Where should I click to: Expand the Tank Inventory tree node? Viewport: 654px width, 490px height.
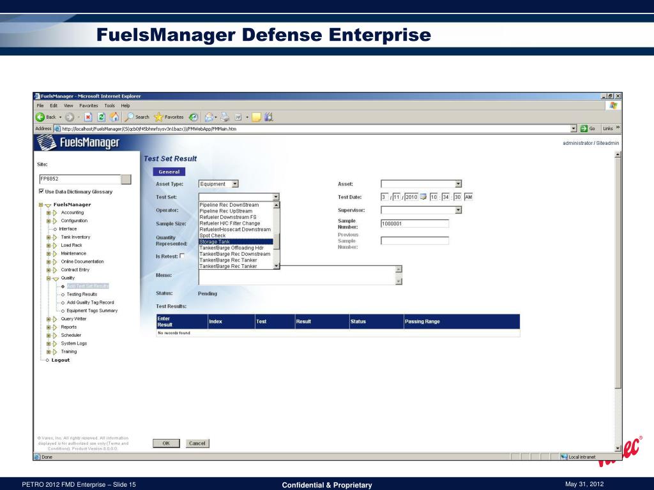tap(49, 237)
